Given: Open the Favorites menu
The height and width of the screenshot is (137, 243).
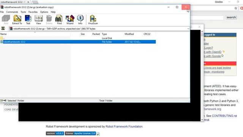Looking at the screenshot, I should (x=33, y=12).
